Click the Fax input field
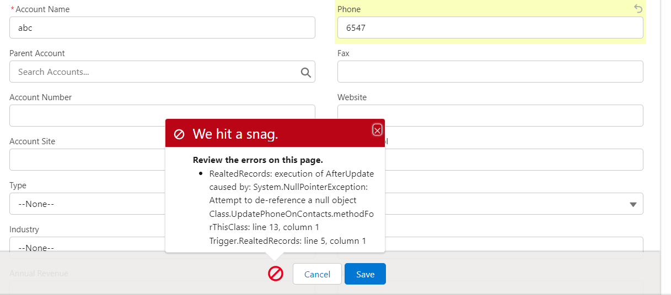Viewport: 671px width, 295px height. coord(490,72)
